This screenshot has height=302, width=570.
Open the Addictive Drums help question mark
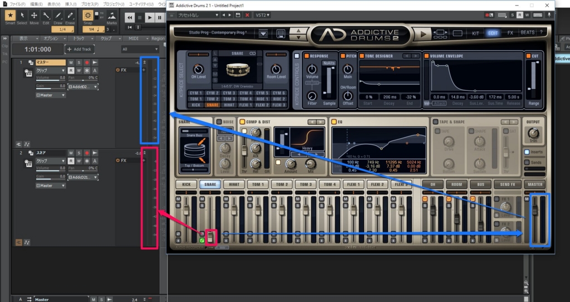[541, 32]
